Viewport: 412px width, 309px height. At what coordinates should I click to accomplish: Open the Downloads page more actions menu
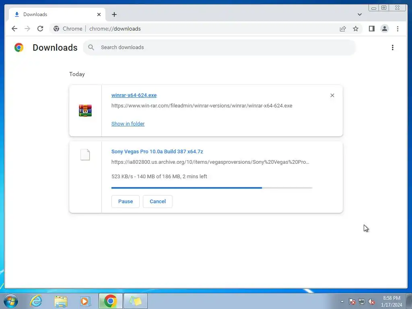tap(393, 47)
